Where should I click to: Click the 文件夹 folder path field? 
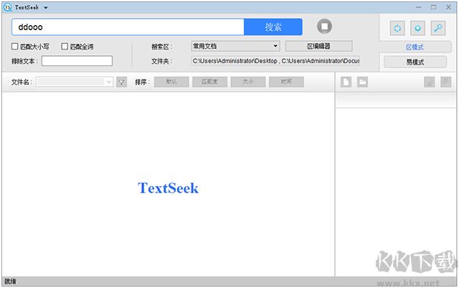coord(275,61)
